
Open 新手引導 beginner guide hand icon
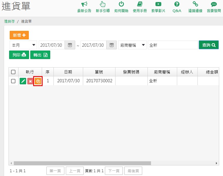pos(103,4)
